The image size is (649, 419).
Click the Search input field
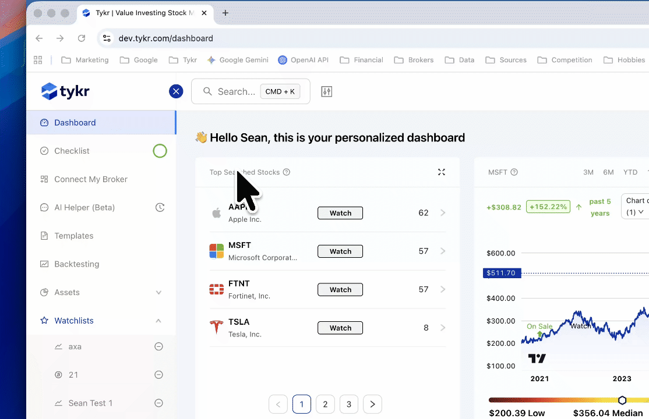click(x=236, y=91)
